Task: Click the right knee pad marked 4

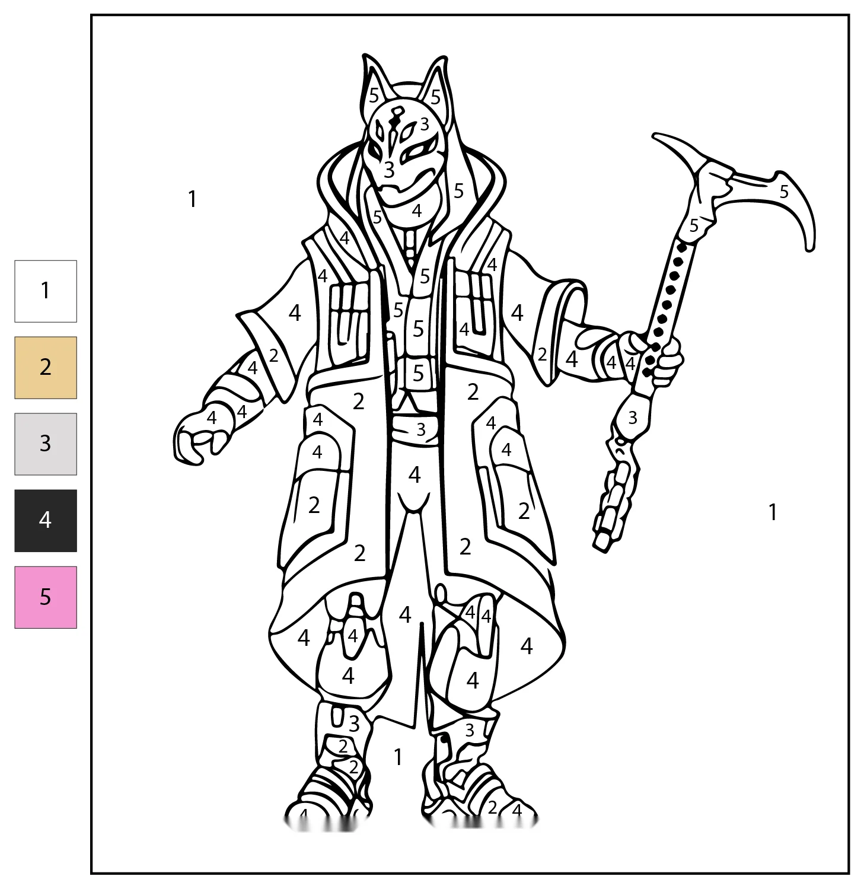Action: click(x=473, y=680)
